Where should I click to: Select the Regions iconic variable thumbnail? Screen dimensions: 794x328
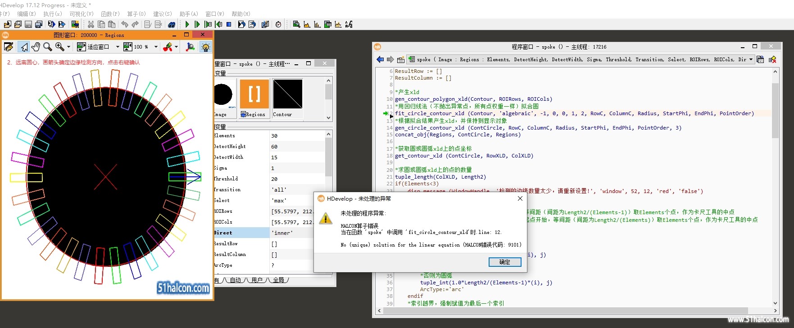(x=254, y=99)
